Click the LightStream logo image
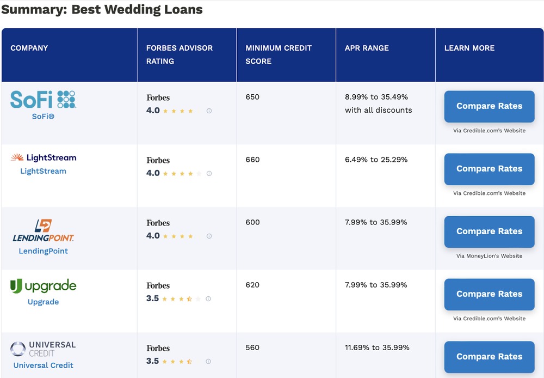This screenshot has height=378, width=544. tap(44, 157)
